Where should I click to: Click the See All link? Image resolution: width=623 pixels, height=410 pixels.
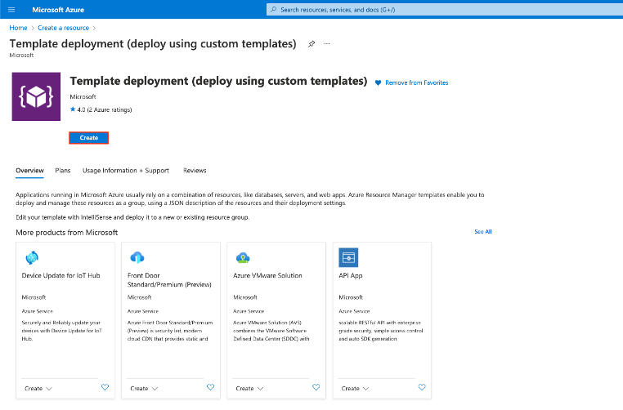click(x=483, y=231)
